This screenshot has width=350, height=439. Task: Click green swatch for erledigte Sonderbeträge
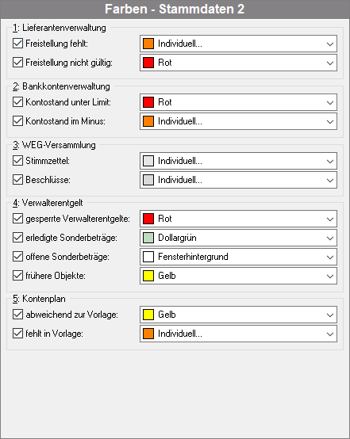pos(148,238)
